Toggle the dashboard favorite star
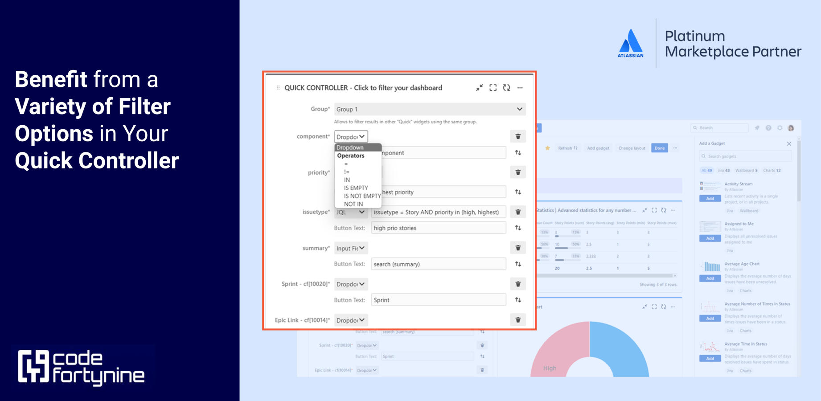 (547, 148)
